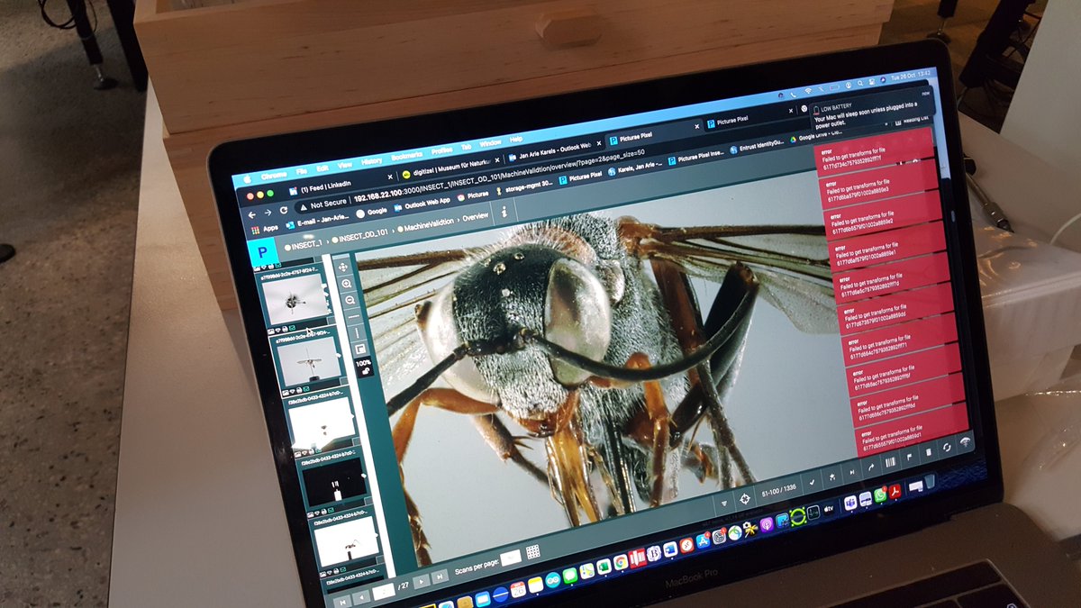Screen dimensions: 1081x608
Task: Click the refresh circular arrows icon
Action: tap(947, 448)
